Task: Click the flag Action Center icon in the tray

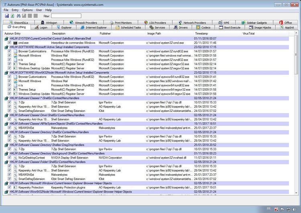Action: click(283, 209)
